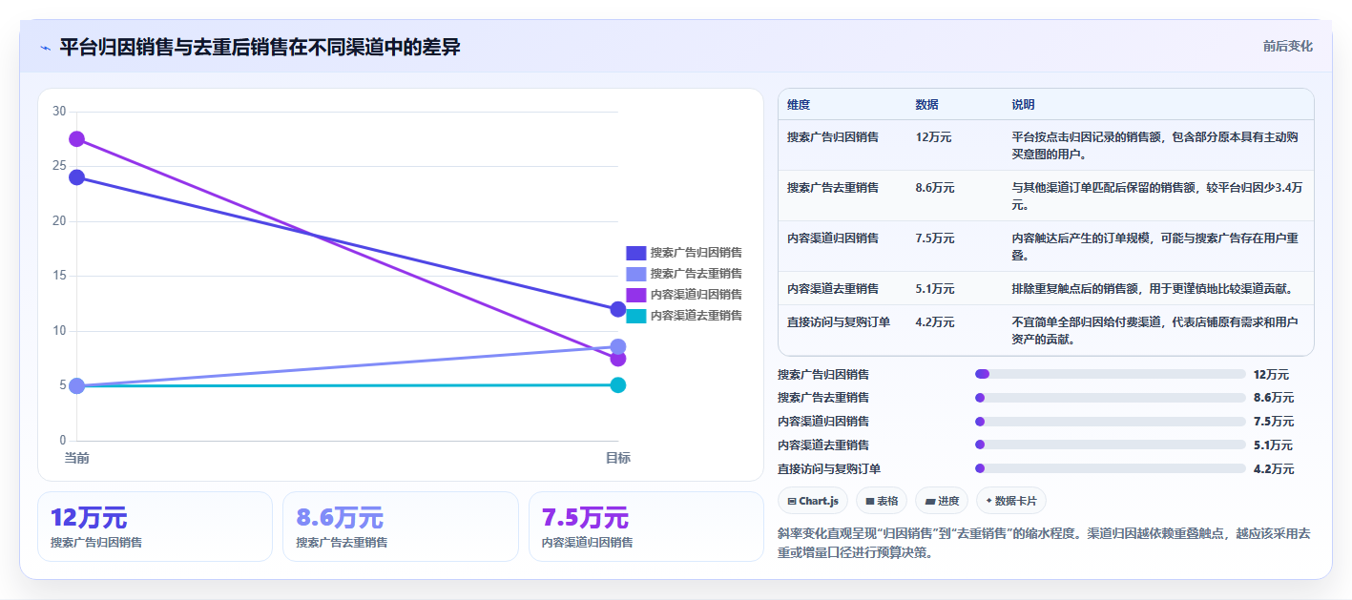Viewport: 1352px width, 600px height.
Task: Click the 当前 x-axis label
Action: (x=76, y=458)
